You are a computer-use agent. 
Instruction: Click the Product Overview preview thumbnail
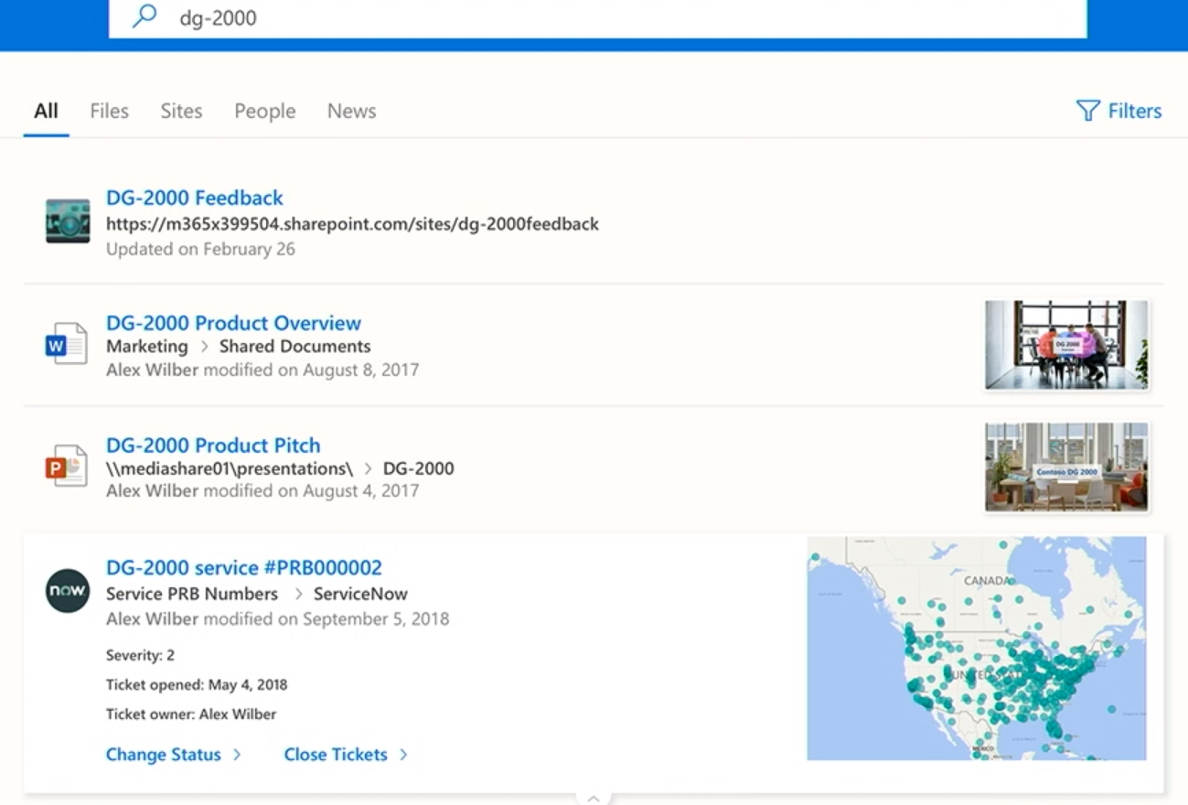coord(1065,345)
